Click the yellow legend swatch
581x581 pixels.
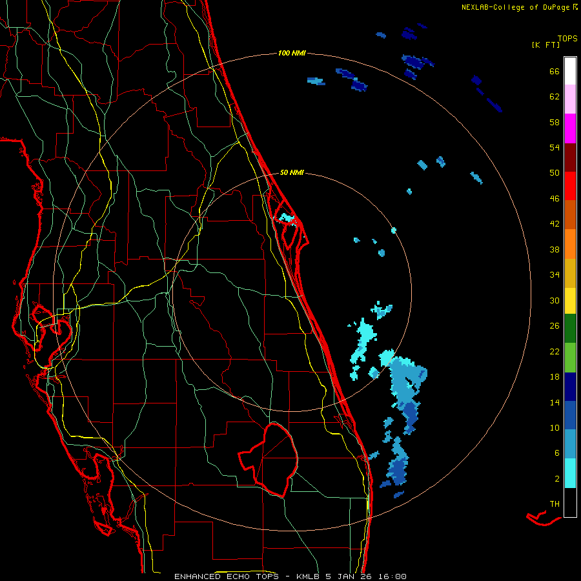(570, 301)
